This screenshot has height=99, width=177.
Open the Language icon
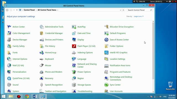coord(74,59)
